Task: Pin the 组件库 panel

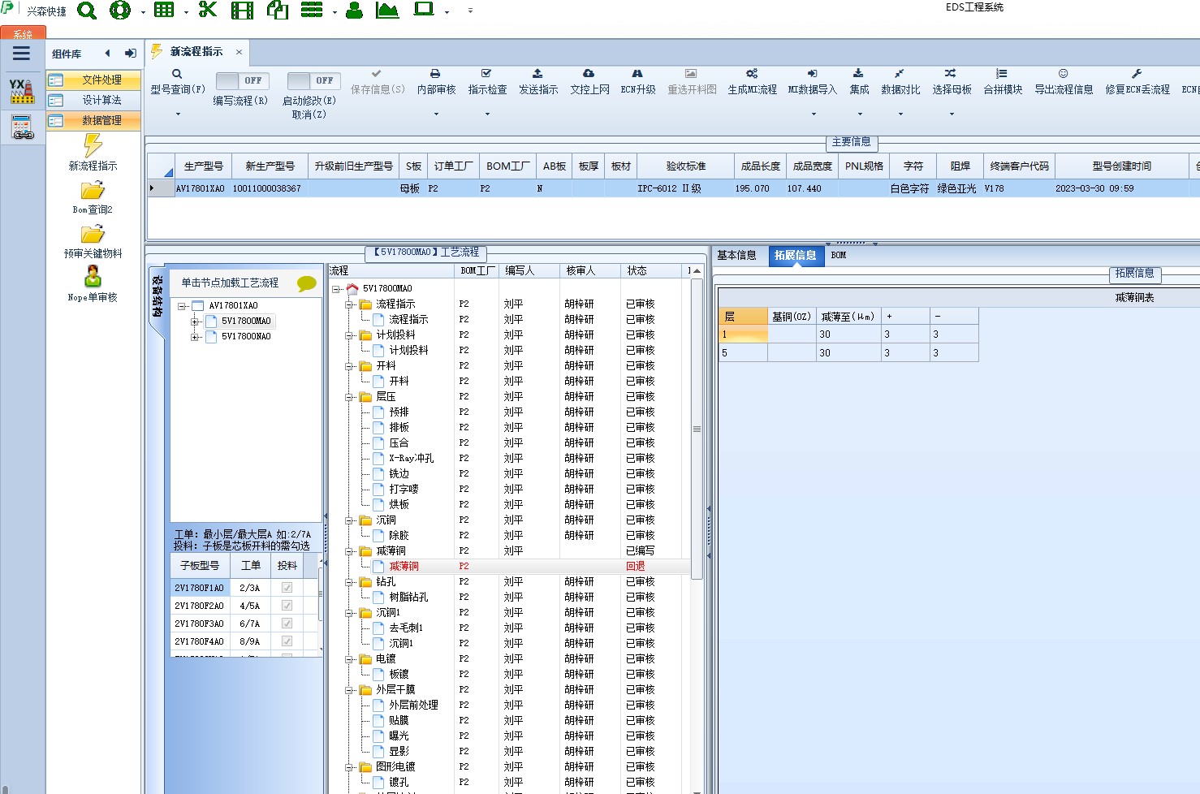Action: click(x=130, y=54)
